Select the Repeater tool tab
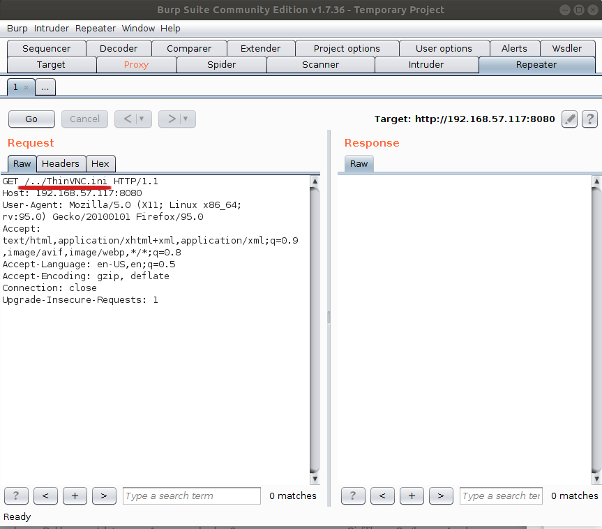602x529 pixels. coord(536,64)
